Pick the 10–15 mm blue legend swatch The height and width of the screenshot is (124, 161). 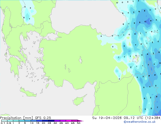pyautogui.click(x=34, y=121)
